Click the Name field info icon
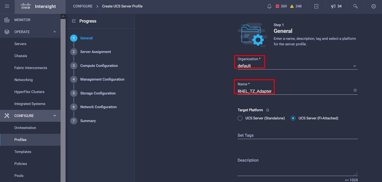This screenshot has height=182, width=382. pyautogui.click(x=355, y=90)
